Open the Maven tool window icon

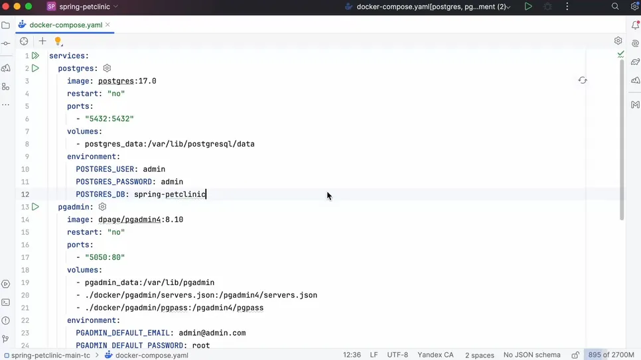[635, 105]
